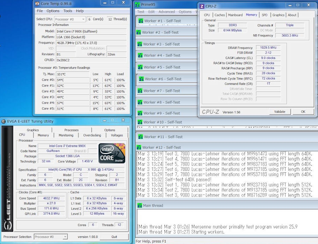Switch to Overclocking tab in E-LEET
The image size is (318, 244).
click(92, 135)
